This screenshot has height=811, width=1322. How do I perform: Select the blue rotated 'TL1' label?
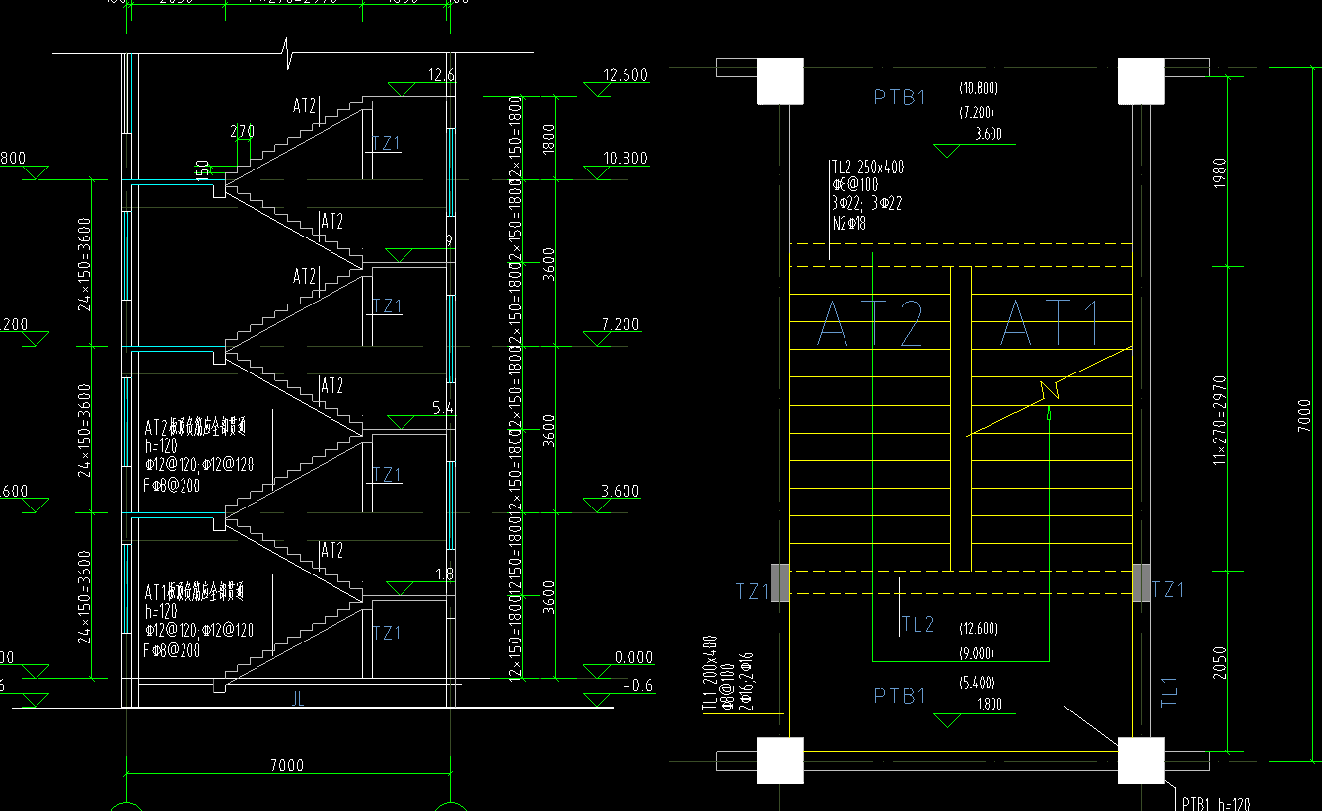1169,693
